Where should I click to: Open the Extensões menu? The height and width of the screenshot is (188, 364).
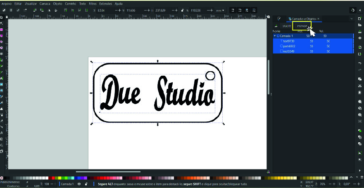click(106, 3)
